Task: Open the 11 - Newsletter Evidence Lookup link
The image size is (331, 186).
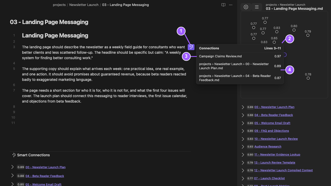Action: [277, 154]
